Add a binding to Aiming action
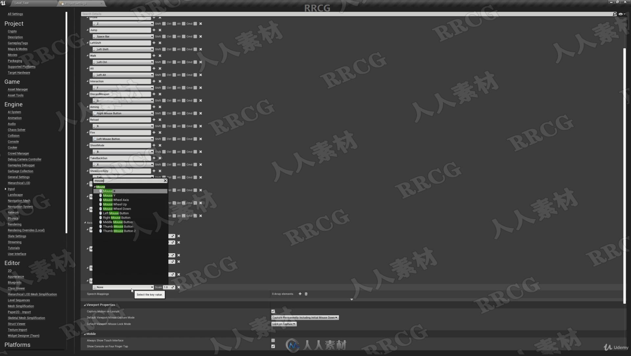The width and height of the screenshot is (631, 356). pos(154,107)
